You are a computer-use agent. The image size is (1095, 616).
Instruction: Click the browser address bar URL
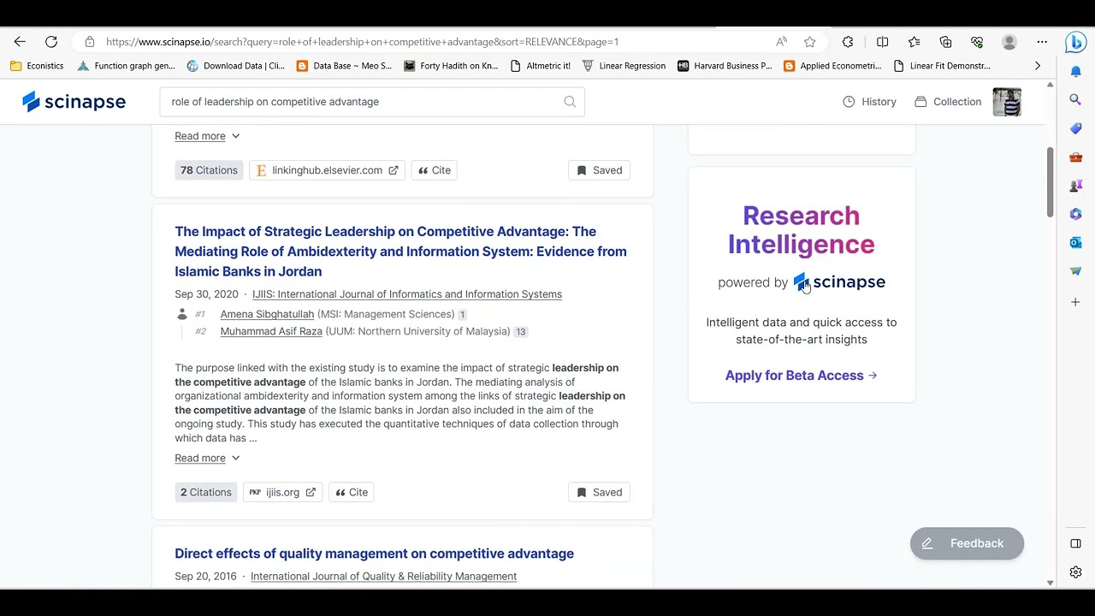(362, 41)
